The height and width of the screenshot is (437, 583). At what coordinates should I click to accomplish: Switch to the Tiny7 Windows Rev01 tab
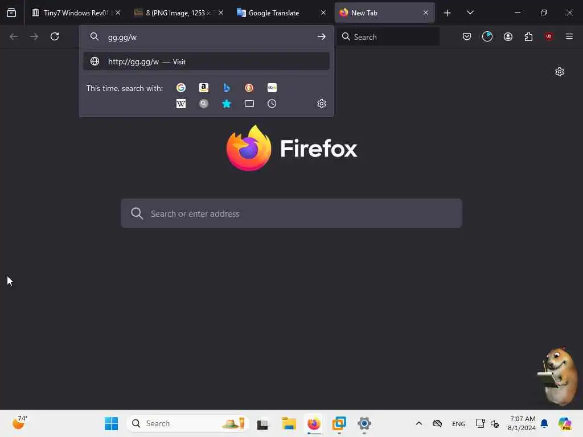(71, 13)
